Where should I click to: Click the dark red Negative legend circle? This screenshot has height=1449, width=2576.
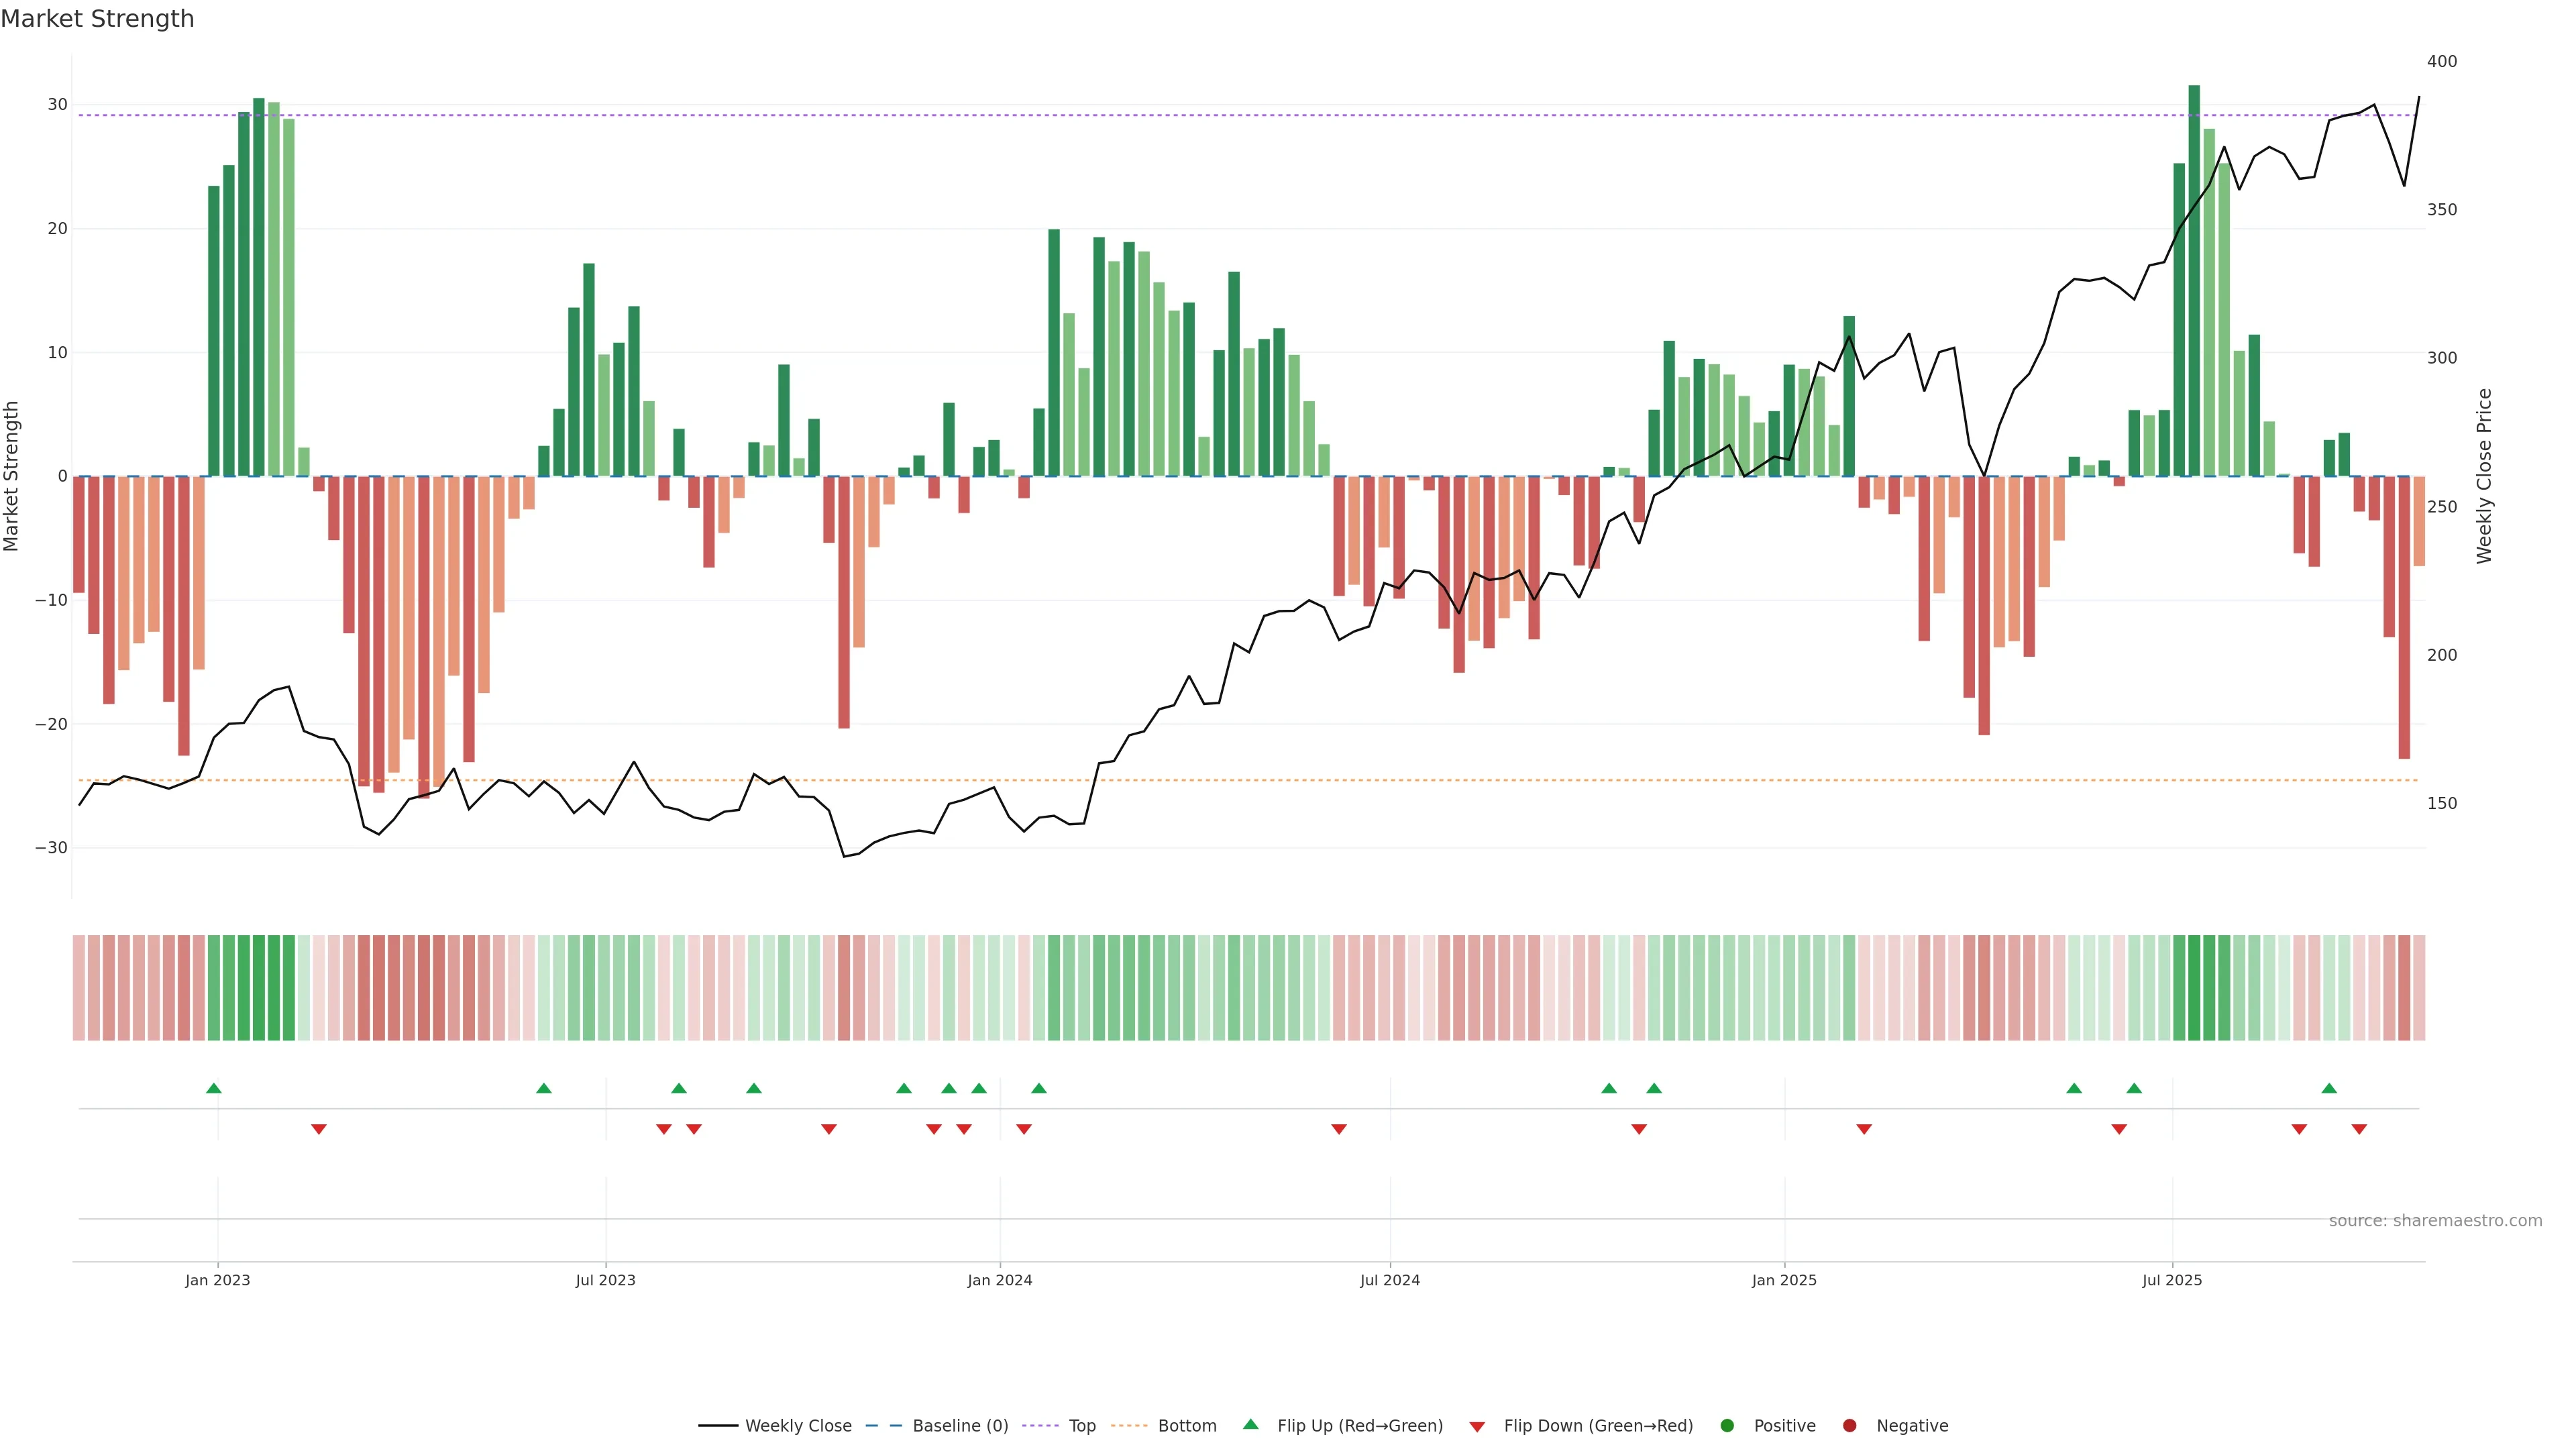pyautogui.click(x=1849, y=1426)
